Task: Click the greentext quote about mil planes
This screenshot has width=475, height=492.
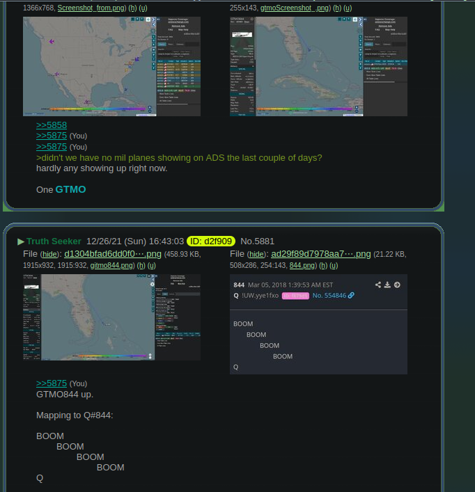Action: (x=179, y=157)
